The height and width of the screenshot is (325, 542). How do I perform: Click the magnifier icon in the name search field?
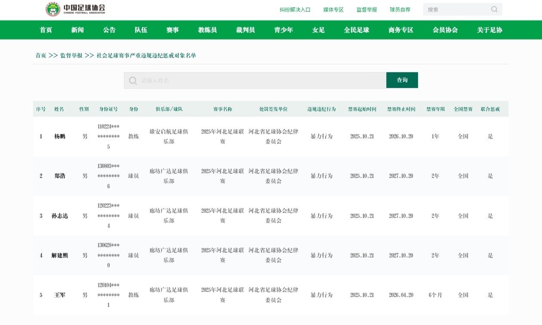pyautogui.click(x=132, y=80)
